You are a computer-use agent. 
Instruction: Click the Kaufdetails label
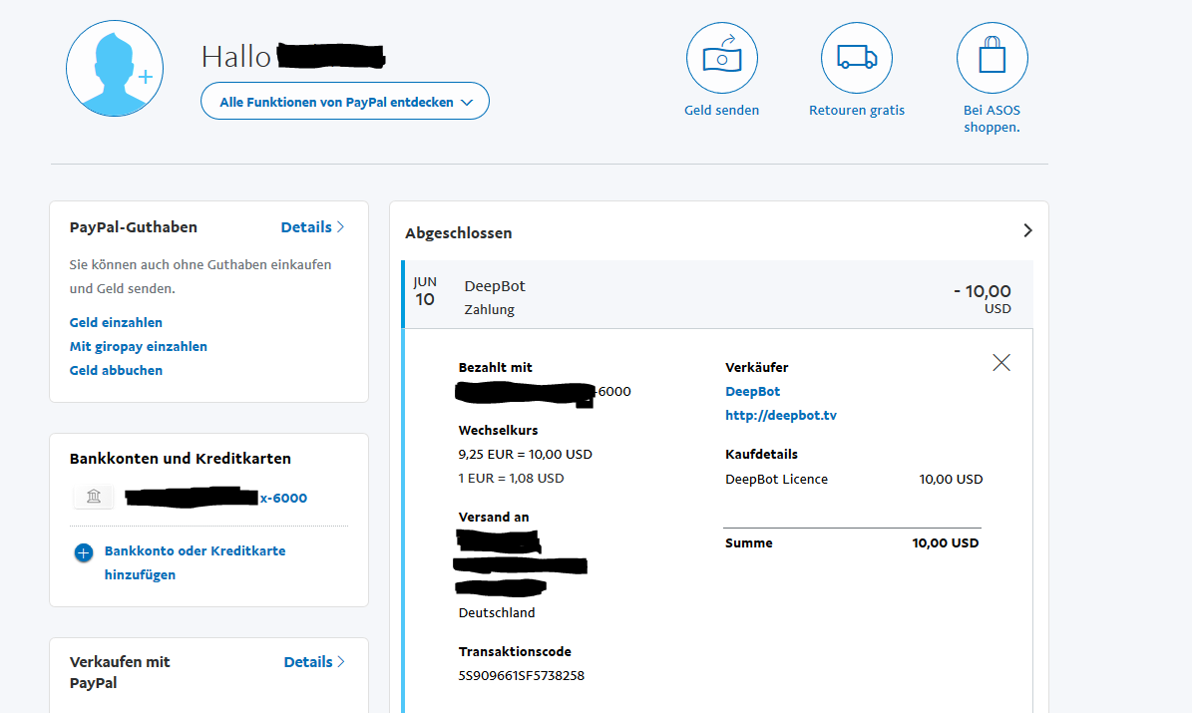[x=761, y=454]
